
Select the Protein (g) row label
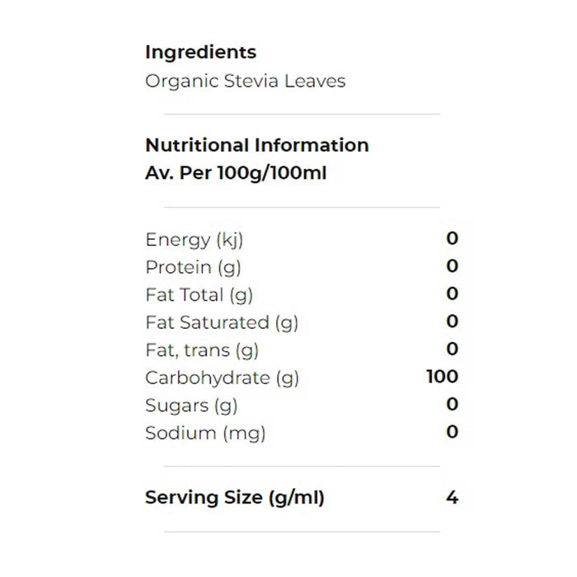click(x=193, y=267)
